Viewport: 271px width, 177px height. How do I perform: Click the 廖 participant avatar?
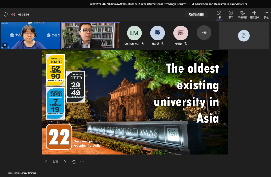181,33
